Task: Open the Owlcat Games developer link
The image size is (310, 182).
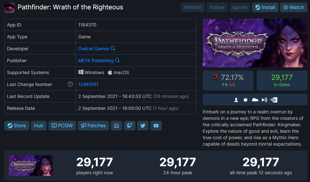Action: [94, 49]
